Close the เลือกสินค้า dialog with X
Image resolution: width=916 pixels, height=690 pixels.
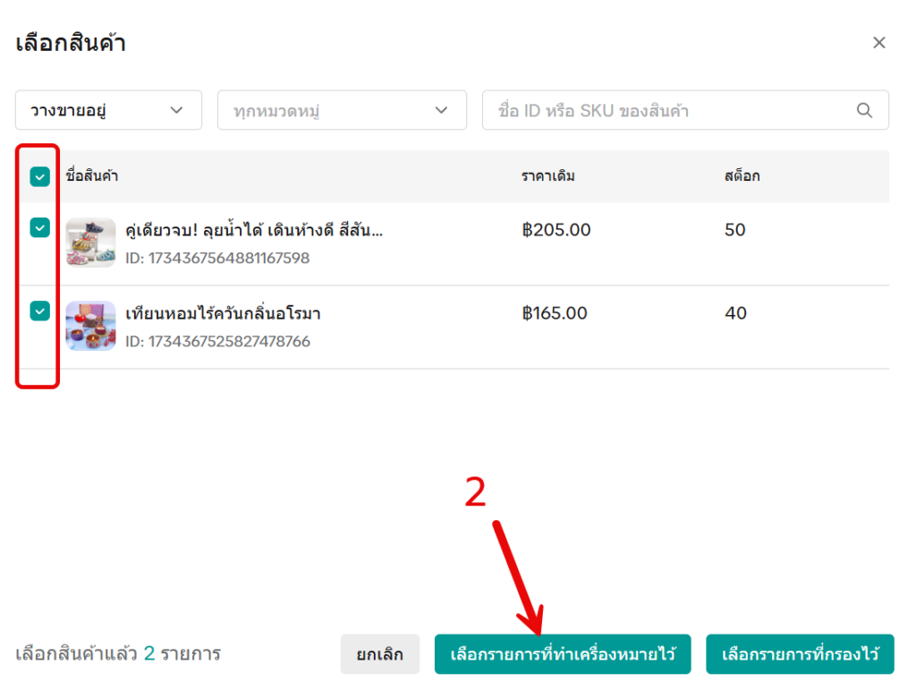[879, 43]
